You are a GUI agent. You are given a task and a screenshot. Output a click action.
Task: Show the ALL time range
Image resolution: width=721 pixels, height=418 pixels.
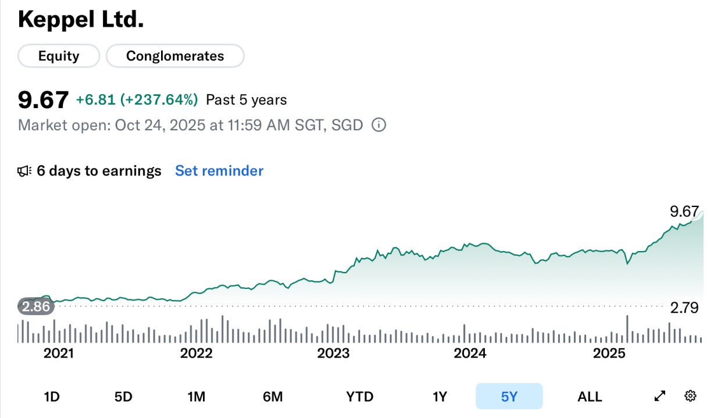click(x=590, y=396)
